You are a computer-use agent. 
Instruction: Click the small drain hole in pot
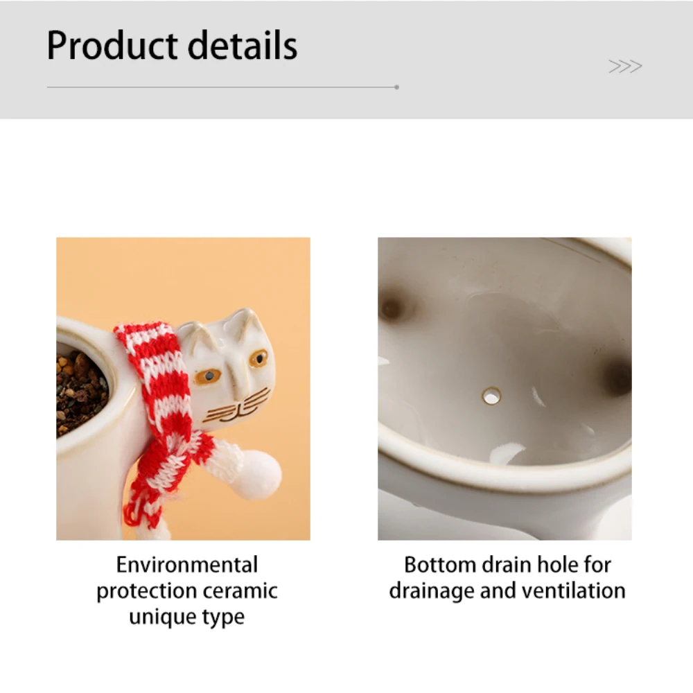pyautogui.click(x=491, y=396)
